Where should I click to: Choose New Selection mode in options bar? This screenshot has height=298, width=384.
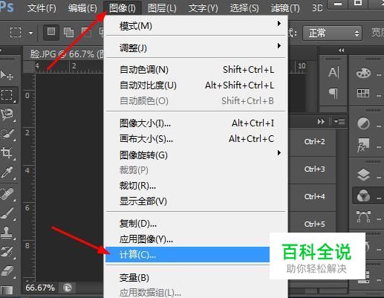(x=51, y=32)
